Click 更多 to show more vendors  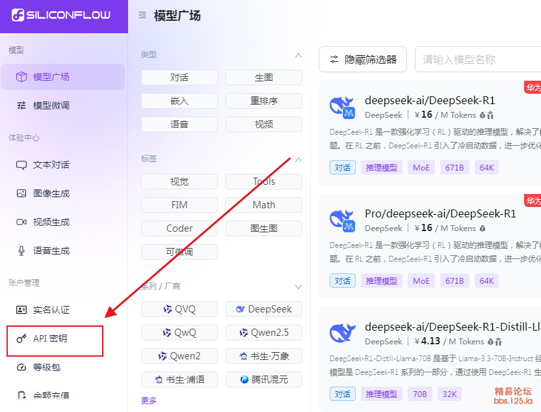[x=149, y=400]
